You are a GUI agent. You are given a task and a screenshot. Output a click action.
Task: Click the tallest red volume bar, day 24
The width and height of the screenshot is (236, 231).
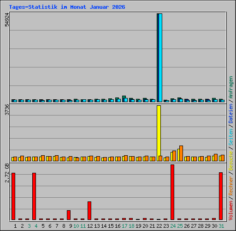tap(172, 192)
